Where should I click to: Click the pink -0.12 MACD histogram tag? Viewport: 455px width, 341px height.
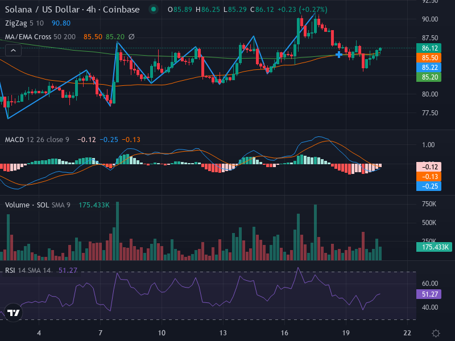click(429, 167)
